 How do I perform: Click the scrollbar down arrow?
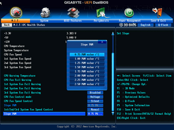coord(113,114)
